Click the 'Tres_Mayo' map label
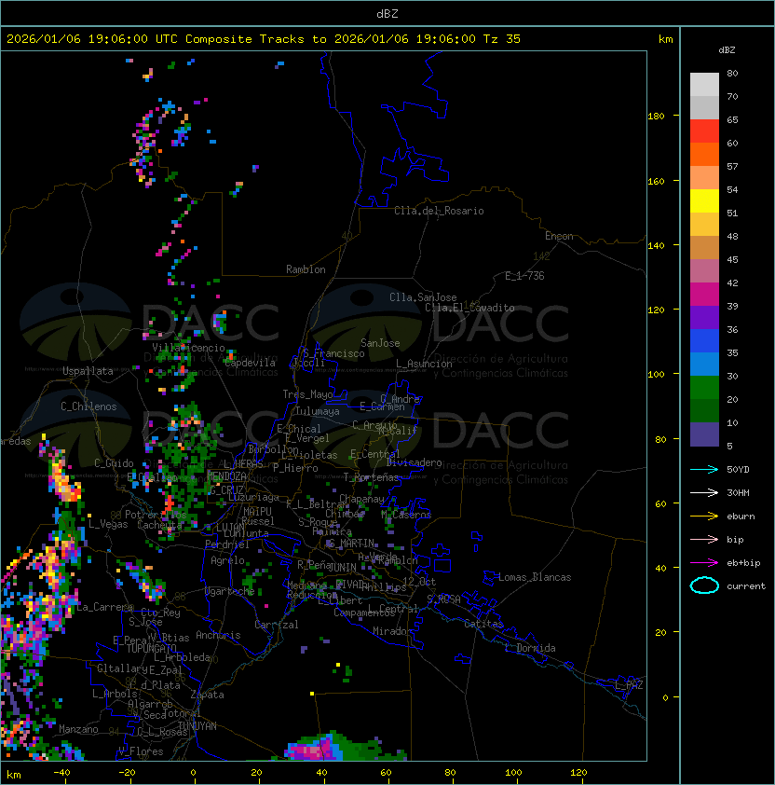The image size is (775, 785). click(307, 394)
